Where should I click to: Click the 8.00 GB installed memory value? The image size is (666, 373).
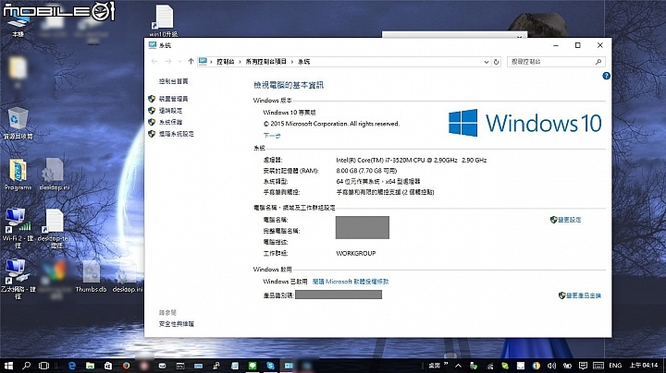pyautogui.click(x=366, y=171)
